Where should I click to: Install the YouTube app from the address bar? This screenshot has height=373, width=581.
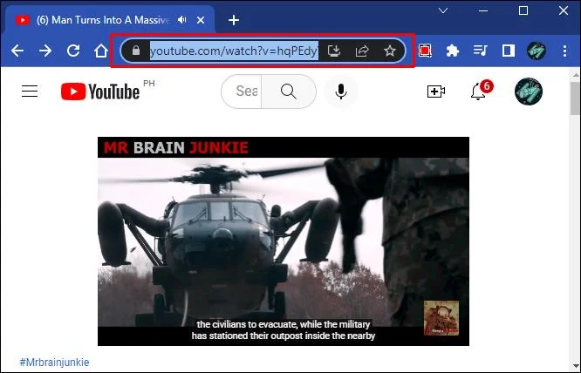point(334,51)
